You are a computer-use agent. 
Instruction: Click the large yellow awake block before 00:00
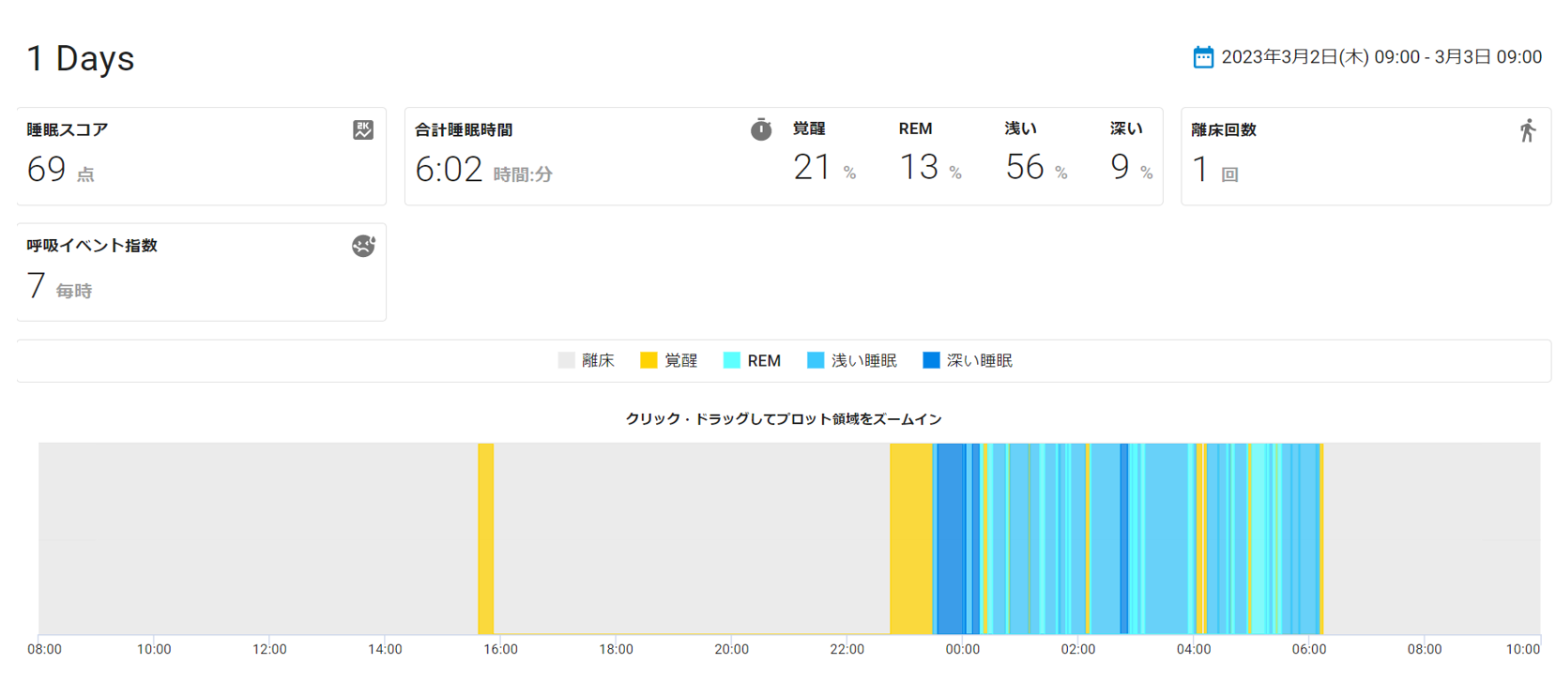point(910,538)
